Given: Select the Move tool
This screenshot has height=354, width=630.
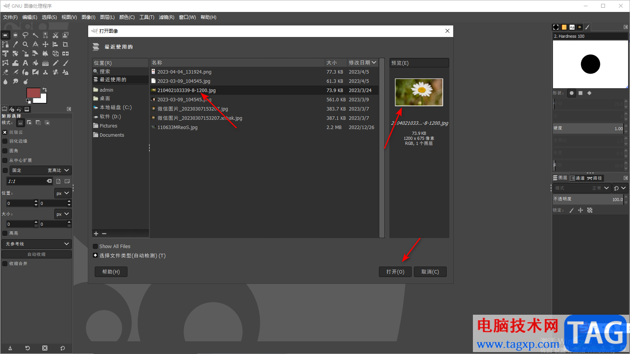Looking at the screenshot, I should tap(45, 44).
